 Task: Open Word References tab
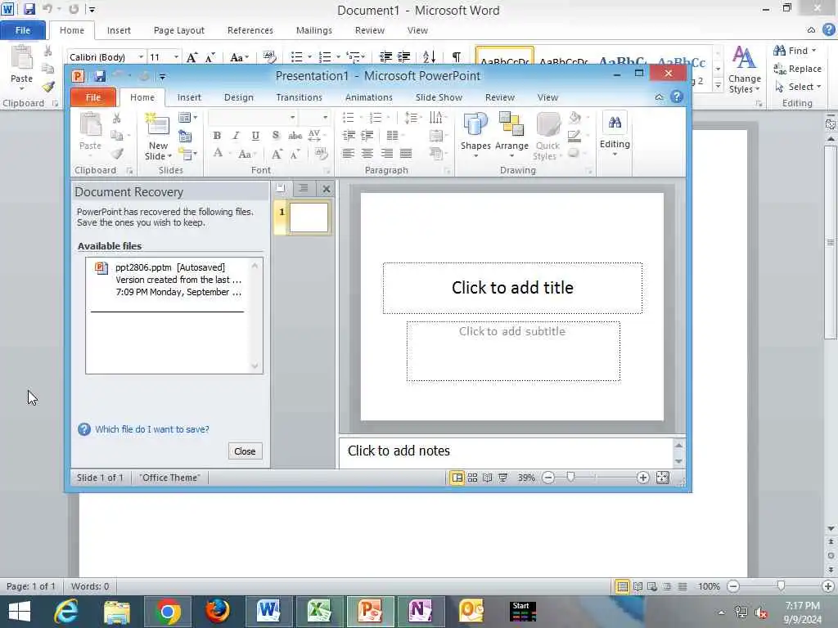[x=250, y=30]
